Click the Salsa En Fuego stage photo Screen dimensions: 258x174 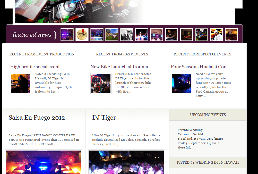tap(43, 162)
